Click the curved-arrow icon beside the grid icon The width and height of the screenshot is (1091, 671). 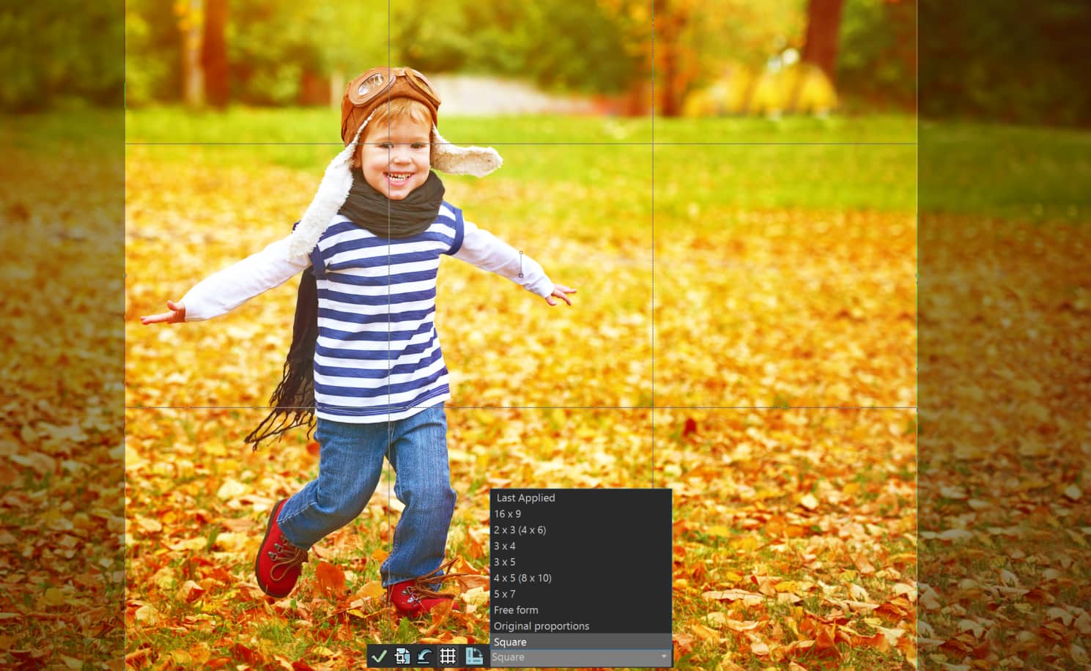pos(424,656)
